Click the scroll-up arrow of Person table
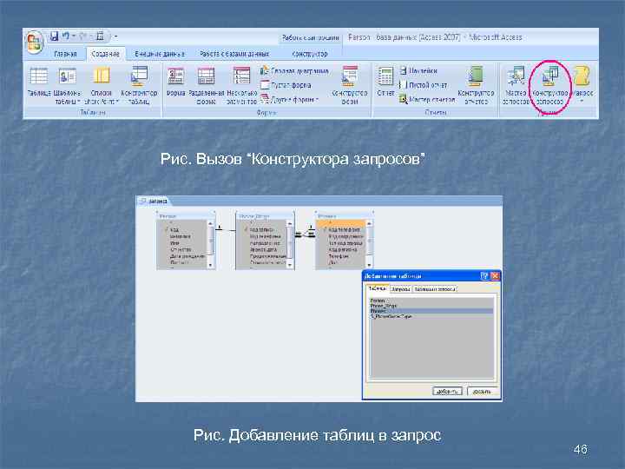This screenshot has height=469, width=625. (x=210, y=225)
